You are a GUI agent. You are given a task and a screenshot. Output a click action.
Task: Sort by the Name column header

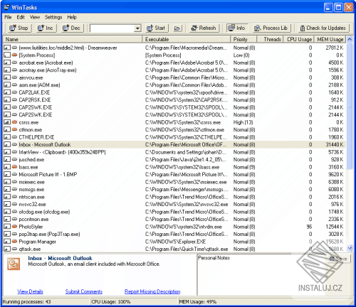(73, 39)
